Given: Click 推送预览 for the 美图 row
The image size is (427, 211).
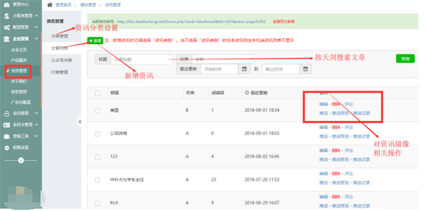Looking at the screenshot, I should click(340, 113).
